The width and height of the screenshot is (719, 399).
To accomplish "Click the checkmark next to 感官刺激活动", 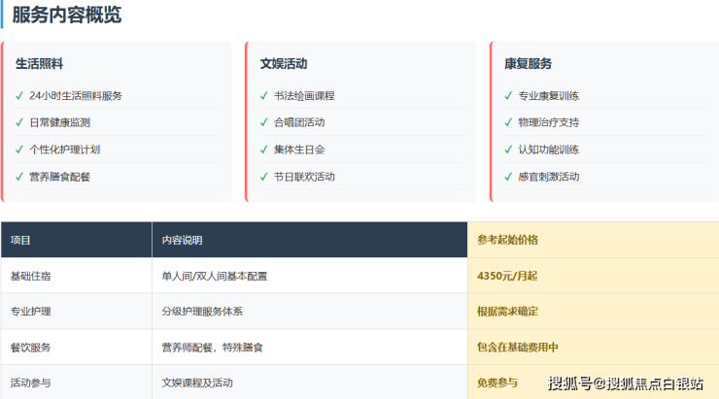I will tap(508, 177).
